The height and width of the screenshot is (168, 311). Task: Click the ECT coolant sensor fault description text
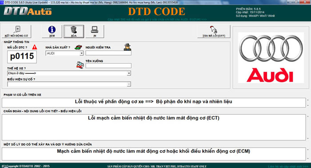pyautogui.click(x=154, y=118)
